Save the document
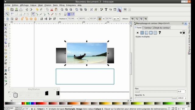Screen dimensions: 195x110 tap(16, 9)
